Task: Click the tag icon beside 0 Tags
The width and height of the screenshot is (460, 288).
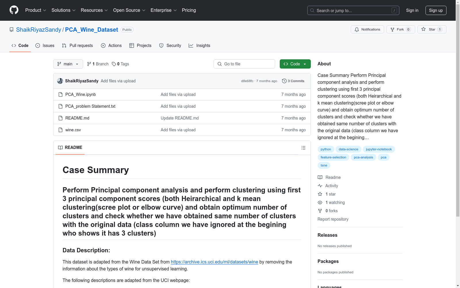Action: click(x=114, y=64)
